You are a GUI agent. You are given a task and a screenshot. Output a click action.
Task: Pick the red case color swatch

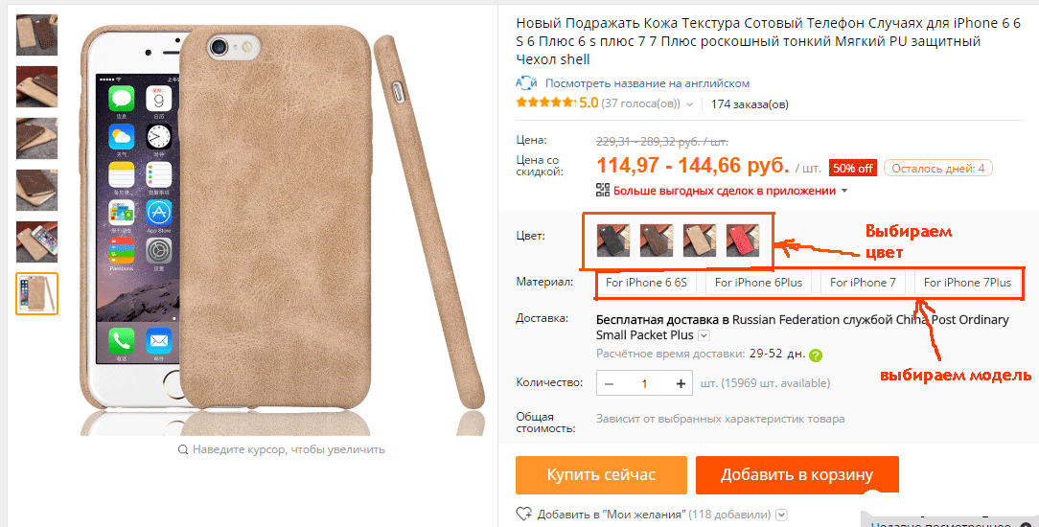point(743,241)
